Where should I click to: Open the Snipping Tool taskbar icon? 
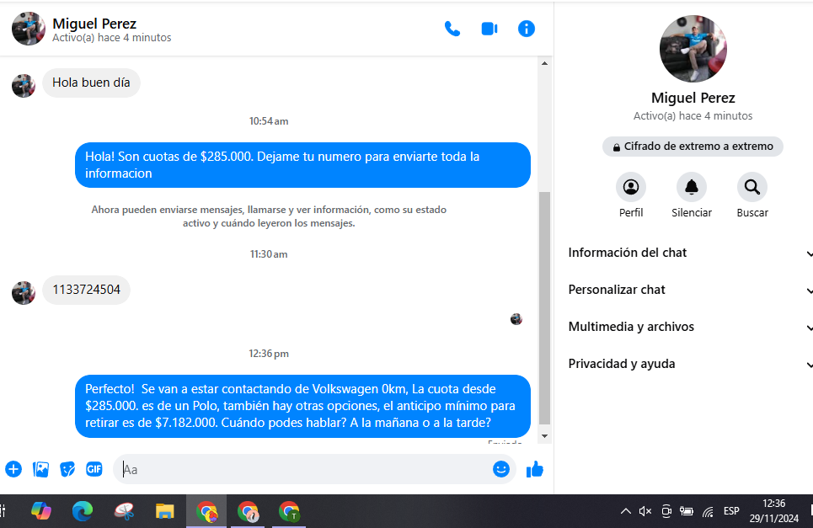point(124,511)
